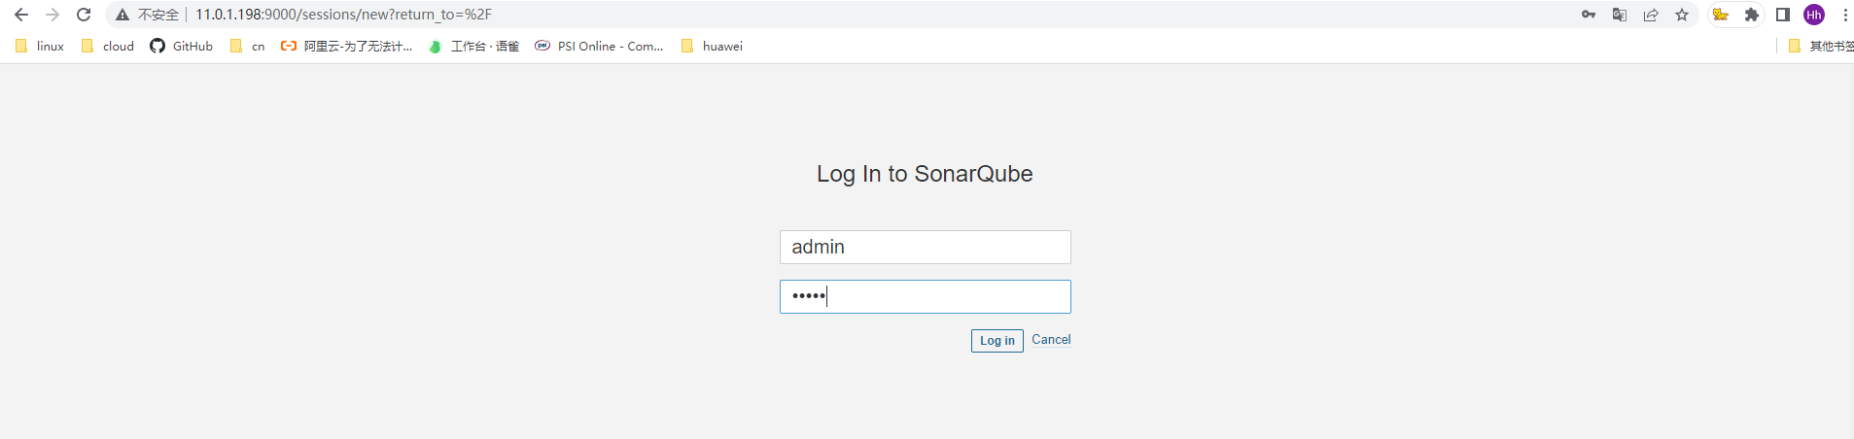Click the Cancel link
The image size is (1854, 439).
(1051, 340)
